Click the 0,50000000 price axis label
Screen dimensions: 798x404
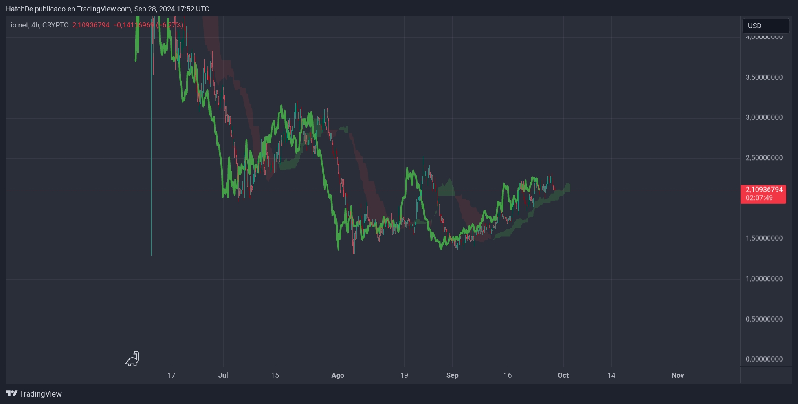pos(764,319)
